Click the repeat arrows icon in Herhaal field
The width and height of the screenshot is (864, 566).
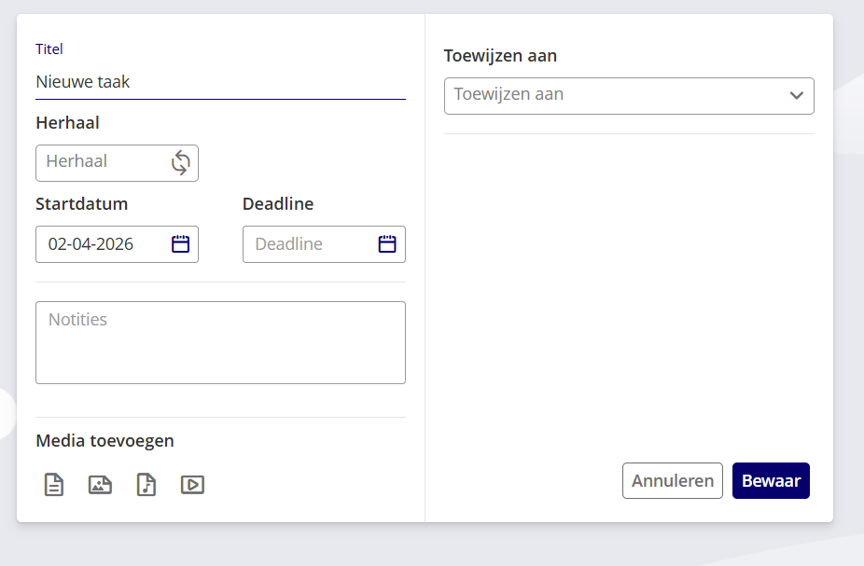[x=180, y=163]
